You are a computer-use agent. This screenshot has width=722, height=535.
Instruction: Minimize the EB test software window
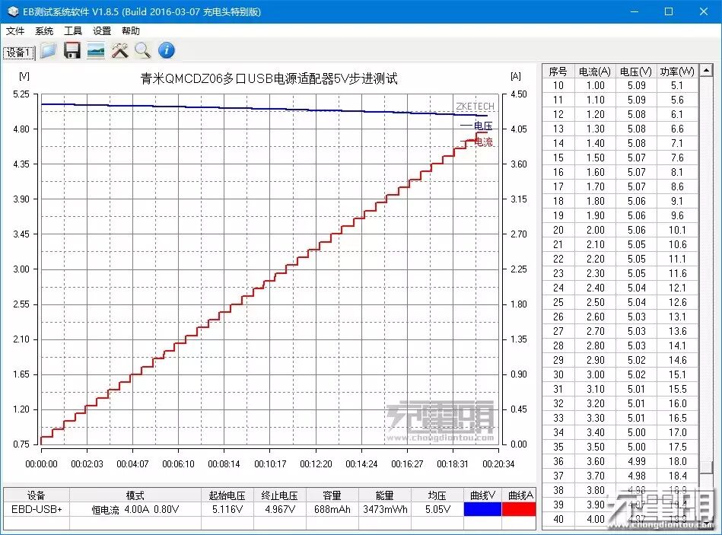click(635, 11)
